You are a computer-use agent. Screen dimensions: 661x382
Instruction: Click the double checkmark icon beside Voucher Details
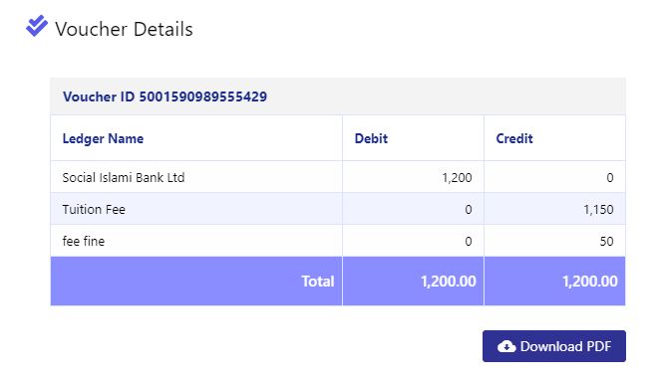pos(37,26)
